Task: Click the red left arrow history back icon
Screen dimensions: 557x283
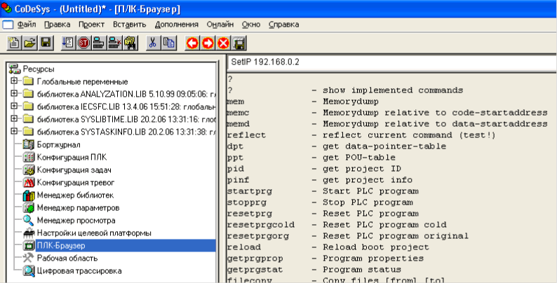Action: 192,43
